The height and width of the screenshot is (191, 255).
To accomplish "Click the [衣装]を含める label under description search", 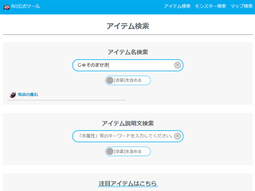I will pos(127,151).
